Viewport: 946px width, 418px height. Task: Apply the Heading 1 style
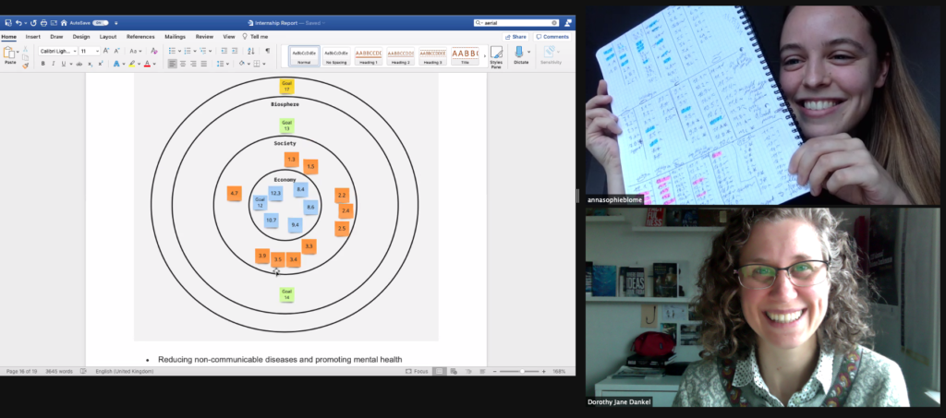pyautogui.click(x=368, y=56)
